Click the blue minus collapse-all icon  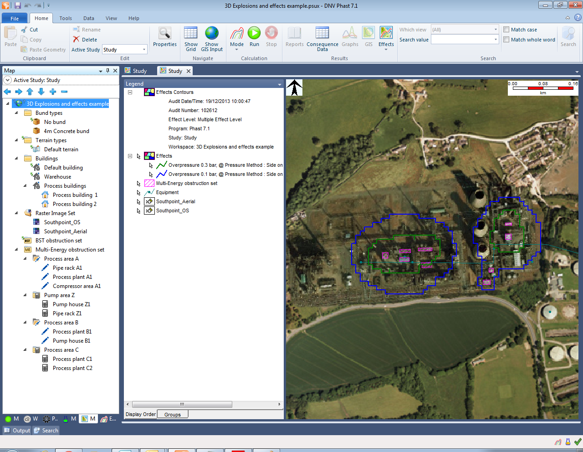click(x=64, y=92)
